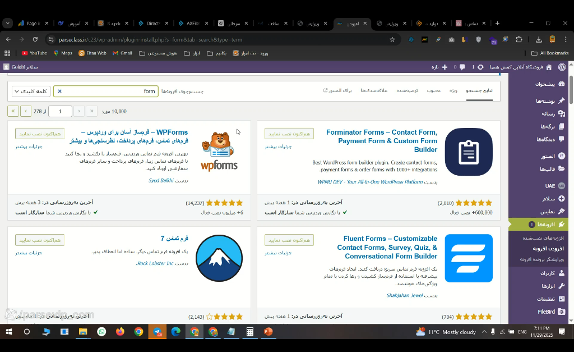Click the site home icon in admin bar
This screenshot has height=352, width=574.
click(x=549, y=67)
